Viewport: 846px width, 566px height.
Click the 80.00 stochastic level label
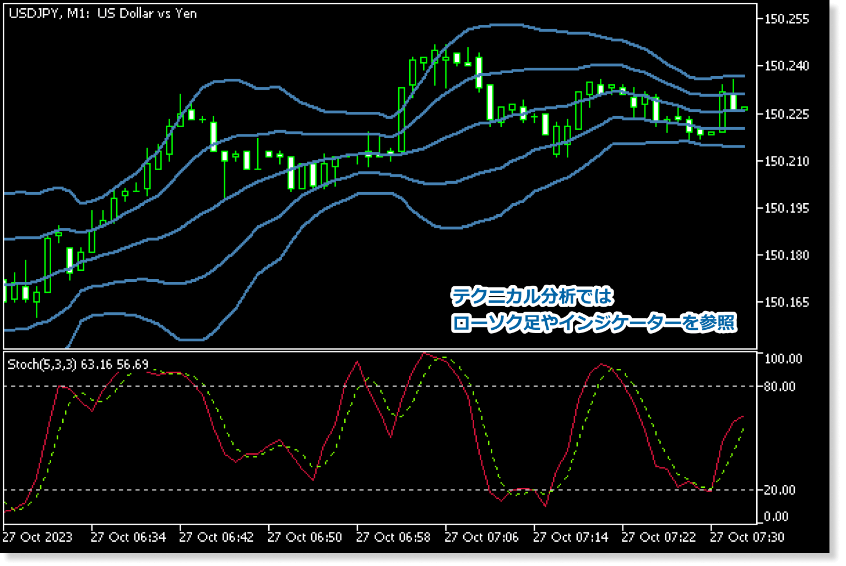780,387
